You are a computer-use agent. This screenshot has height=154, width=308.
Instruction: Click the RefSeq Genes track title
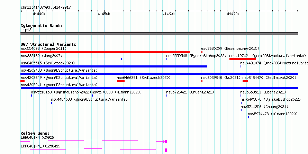point(35,133)
